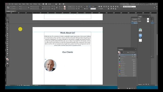Click the reference point locator in Control panel
Screen dimensions: 163x92
click(x=8, y=7)
